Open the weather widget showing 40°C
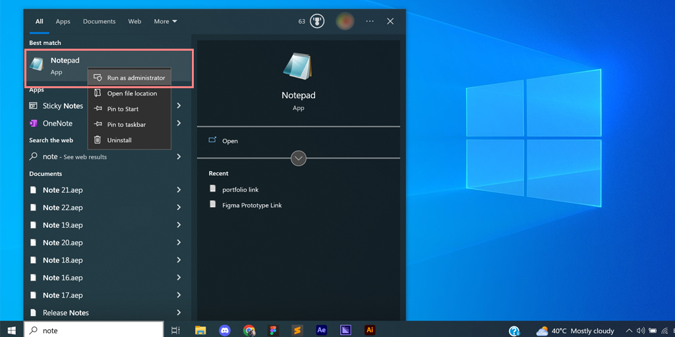Image resolution: width=675 pixels, height=337 pixels. pyautogui.click(x=575, y=330)
